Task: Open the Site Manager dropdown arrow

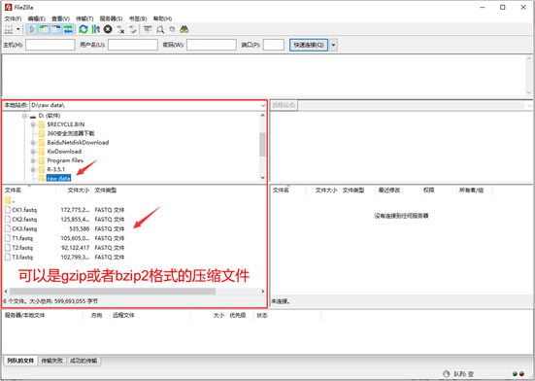Action: (x=18, y=29)
